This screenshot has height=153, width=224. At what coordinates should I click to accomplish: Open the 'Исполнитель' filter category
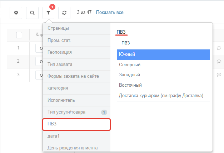click(x=76, y=100)
